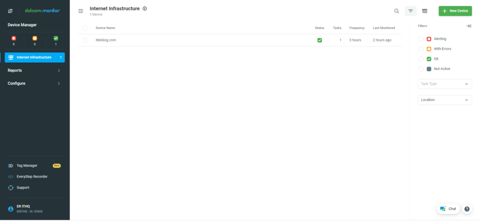Click the Internet Infrastructure sidebar icon

(11, 57)
